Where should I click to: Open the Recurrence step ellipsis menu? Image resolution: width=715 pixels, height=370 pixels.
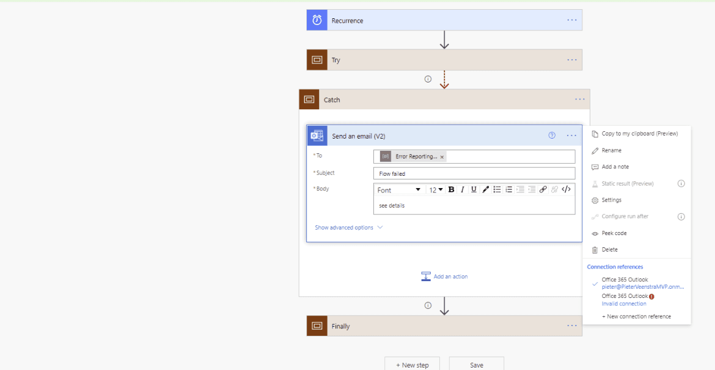[x=572, y=20]
